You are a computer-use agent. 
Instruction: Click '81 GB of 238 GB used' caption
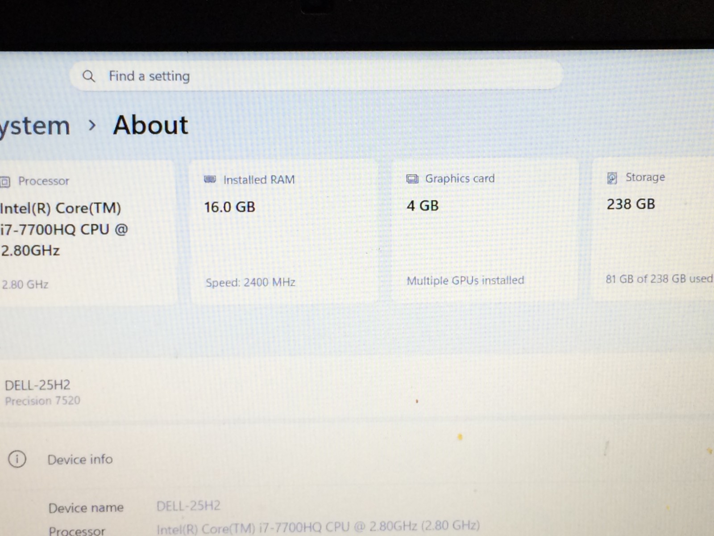point(659,279)
